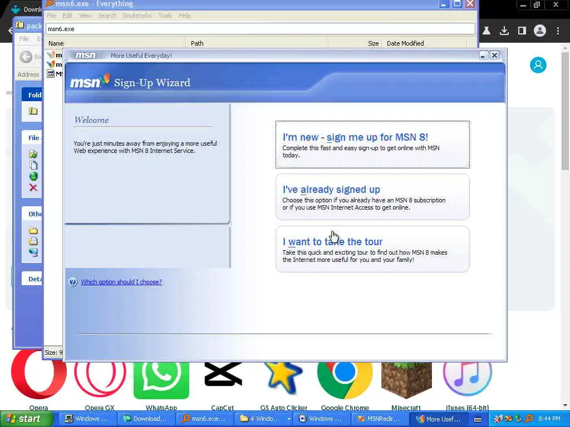Open Search menu in Everything window

tap(107, 16)
